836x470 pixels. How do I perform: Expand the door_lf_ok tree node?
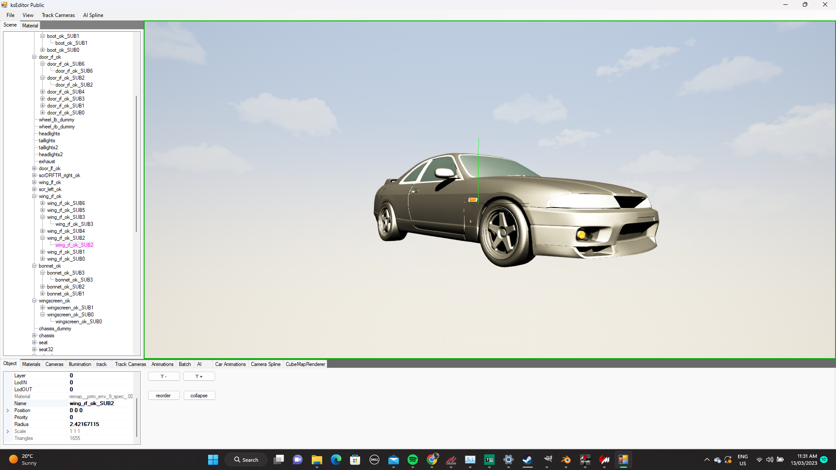click(x=34, y=168)
